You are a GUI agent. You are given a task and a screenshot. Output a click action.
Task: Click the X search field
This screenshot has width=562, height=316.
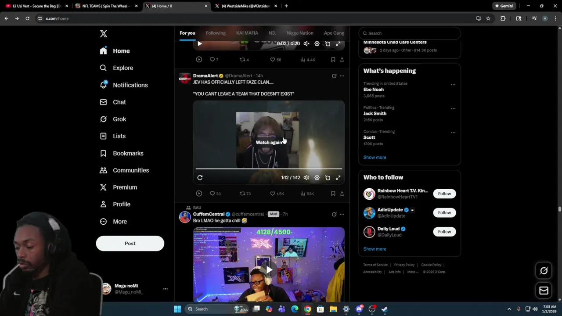(x=410, y=33)
